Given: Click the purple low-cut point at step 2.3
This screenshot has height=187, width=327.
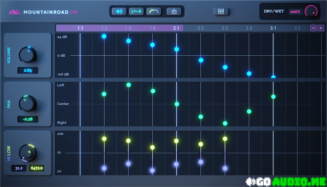Looking at the screenshot, I should click(225, 168).
